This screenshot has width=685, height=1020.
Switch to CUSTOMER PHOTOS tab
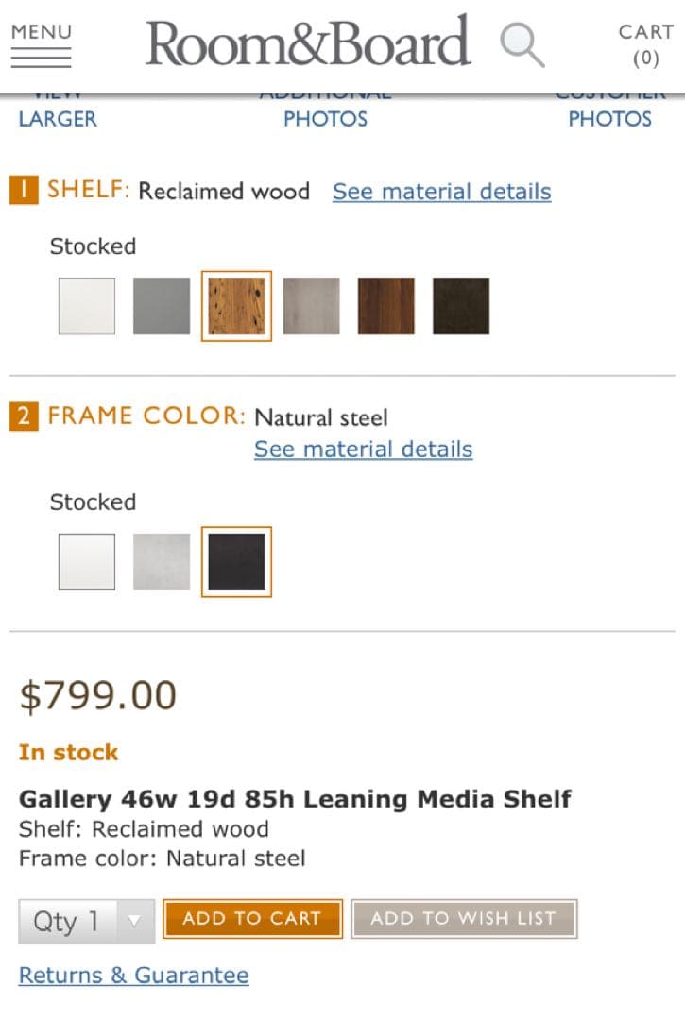click(x=609, y=118)
